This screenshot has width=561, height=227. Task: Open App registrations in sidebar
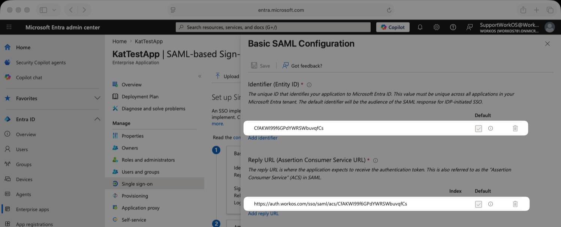[x=34, y=224]
